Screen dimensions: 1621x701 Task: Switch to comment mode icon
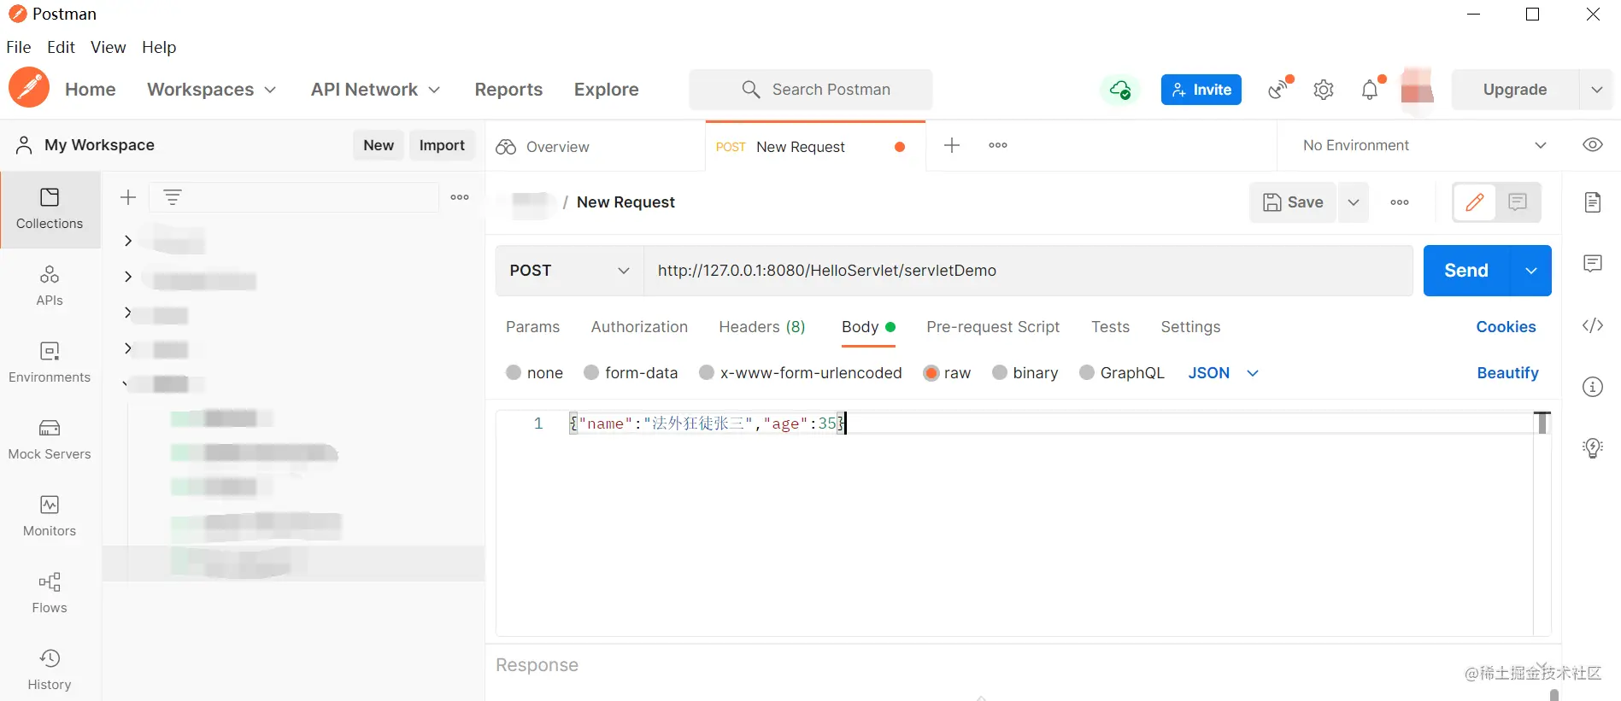[1518, 202]
